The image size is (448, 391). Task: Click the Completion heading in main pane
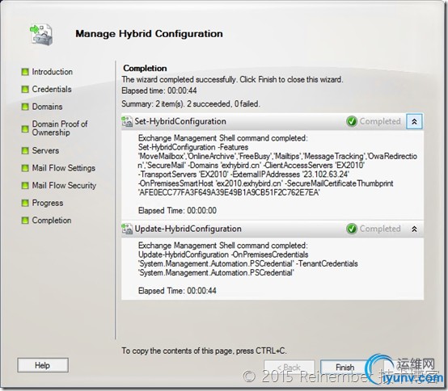[145, 68]
